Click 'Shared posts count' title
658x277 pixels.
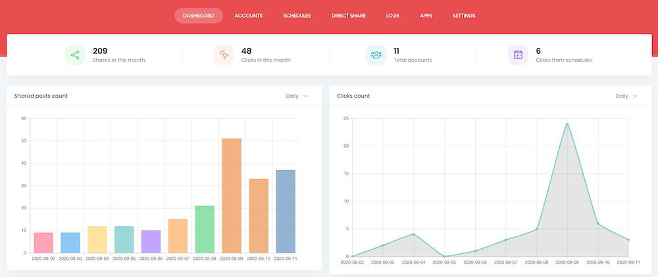[41, 96]
